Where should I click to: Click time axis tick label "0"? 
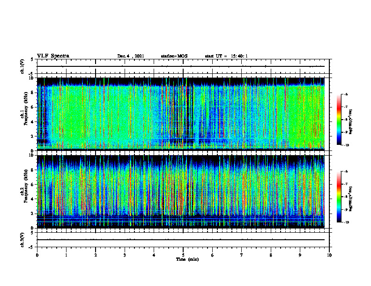pyautogui.click(x=37, y=255)
